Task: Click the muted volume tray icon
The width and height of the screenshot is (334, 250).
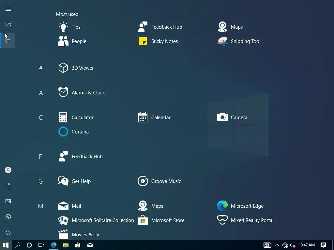Action: 293,245
